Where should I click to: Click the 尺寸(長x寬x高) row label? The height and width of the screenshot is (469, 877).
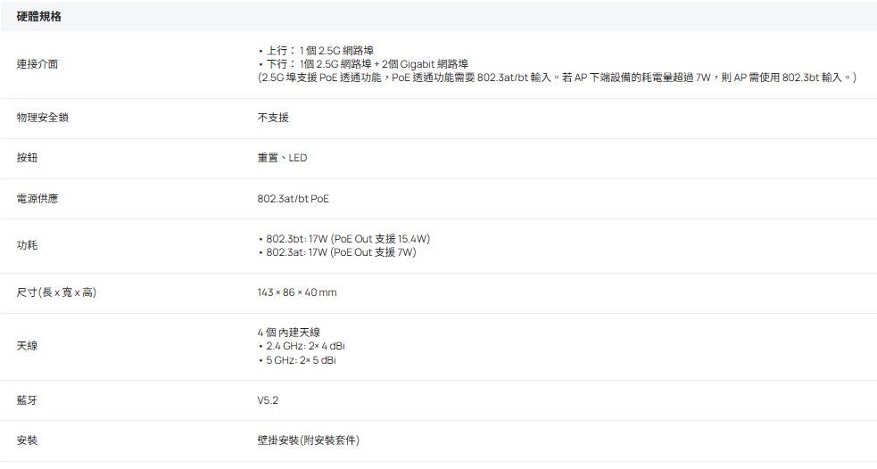56,292
